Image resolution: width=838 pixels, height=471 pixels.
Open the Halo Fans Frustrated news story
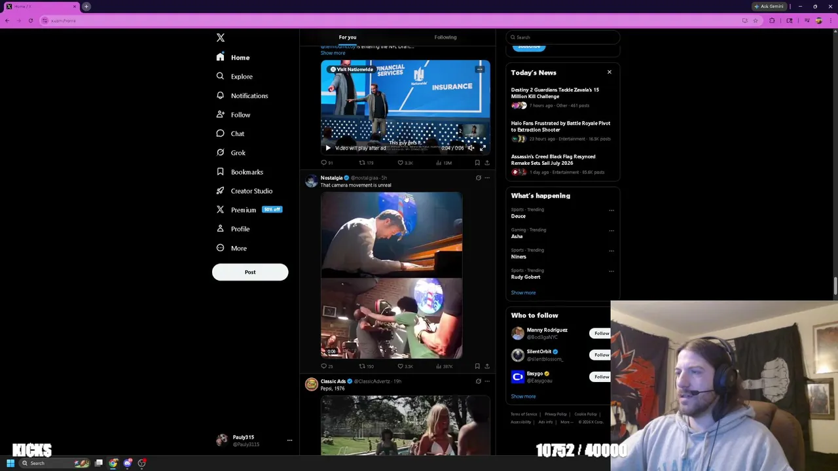tap(562, 130)
